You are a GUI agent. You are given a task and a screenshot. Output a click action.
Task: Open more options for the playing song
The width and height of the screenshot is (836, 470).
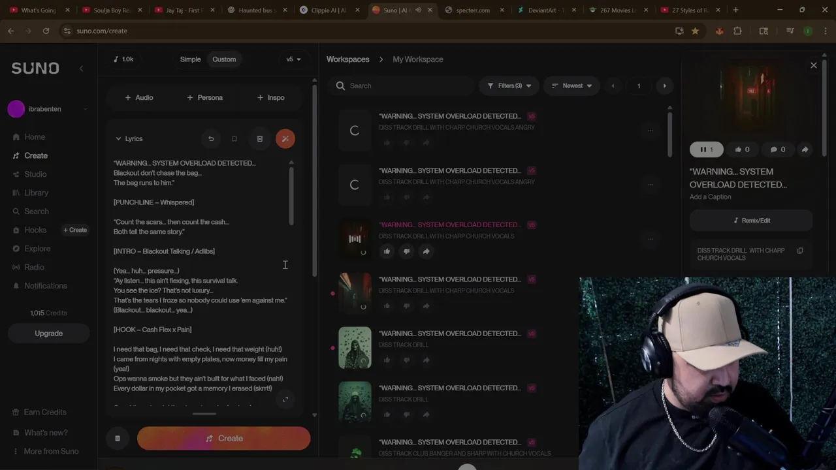pos(650,239)
